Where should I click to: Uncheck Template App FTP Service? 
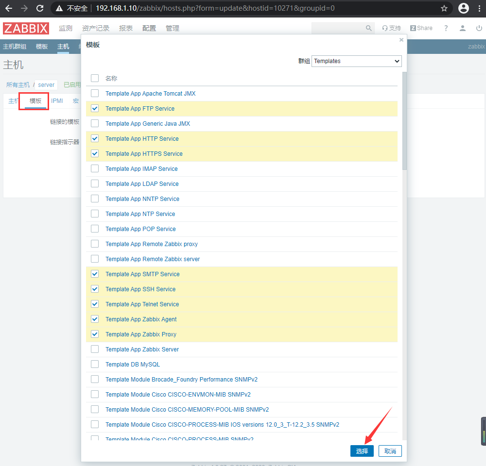point(95,108)
